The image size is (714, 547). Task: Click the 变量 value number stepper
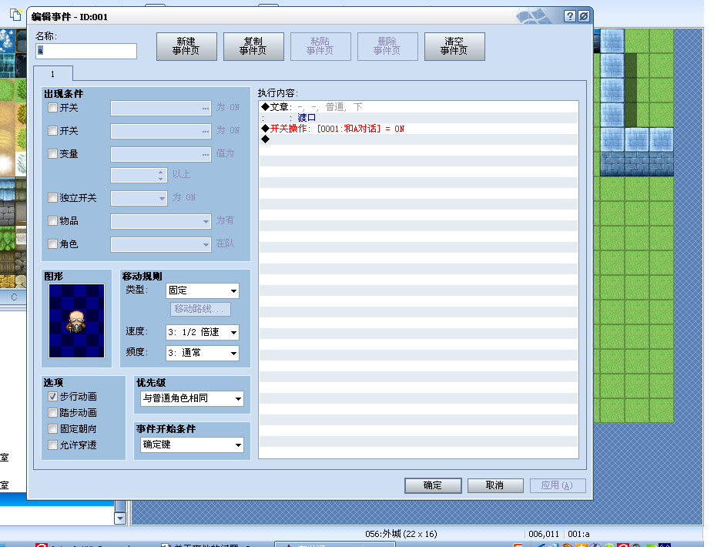pos(160,176)
